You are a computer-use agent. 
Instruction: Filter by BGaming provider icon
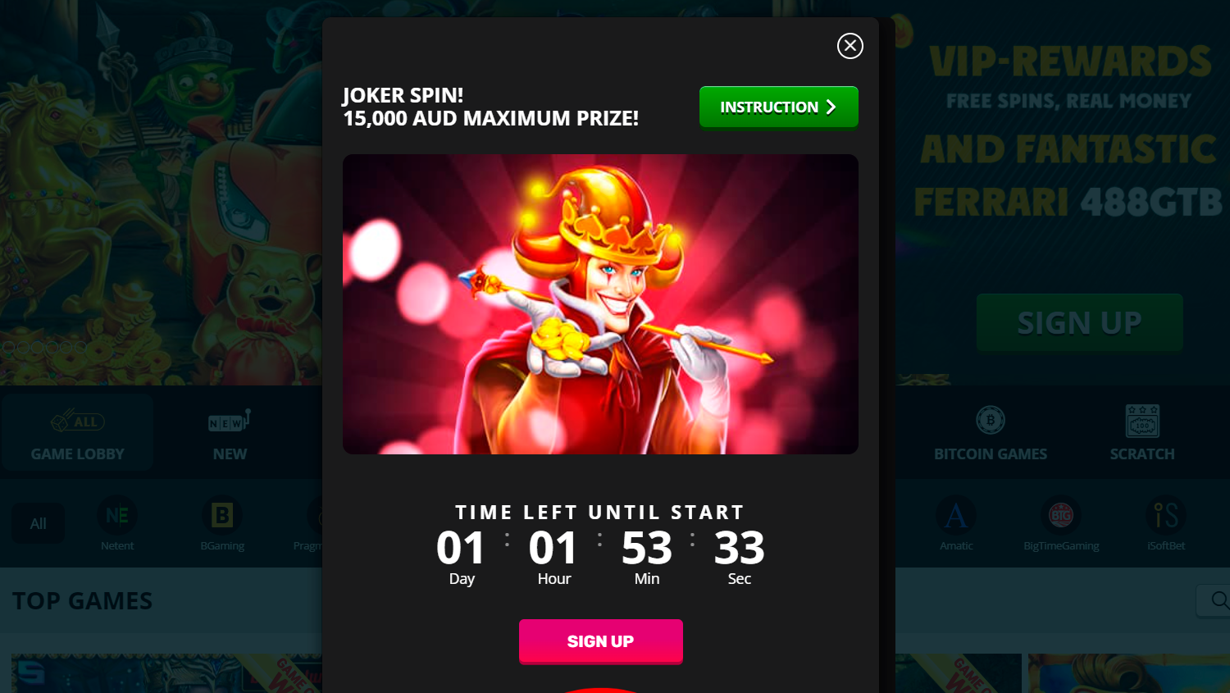pyautogui.click(x=222, y=516)
